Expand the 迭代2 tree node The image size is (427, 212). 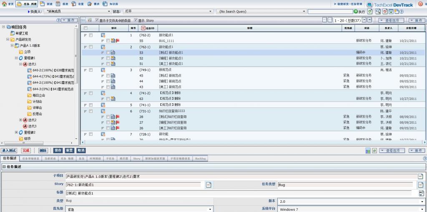pos(21,120)
